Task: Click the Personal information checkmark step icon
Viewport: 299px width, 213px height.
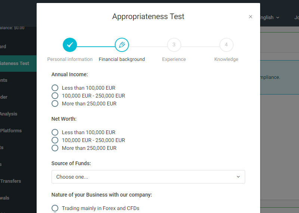Action: pos(70,45)
